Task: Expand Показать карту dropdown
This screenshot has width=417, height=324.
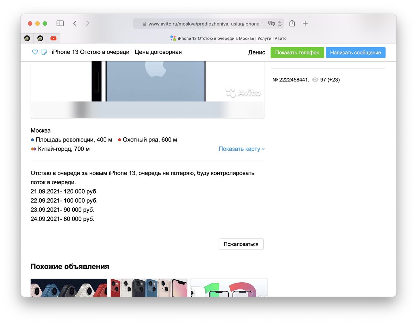Action: [242, 149]
